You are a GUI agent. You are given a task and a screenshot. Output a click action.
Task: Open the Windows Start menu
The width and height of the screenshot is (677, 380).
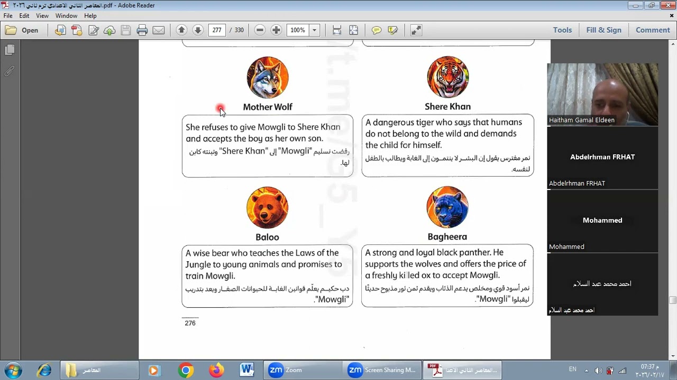coord(13,370)
